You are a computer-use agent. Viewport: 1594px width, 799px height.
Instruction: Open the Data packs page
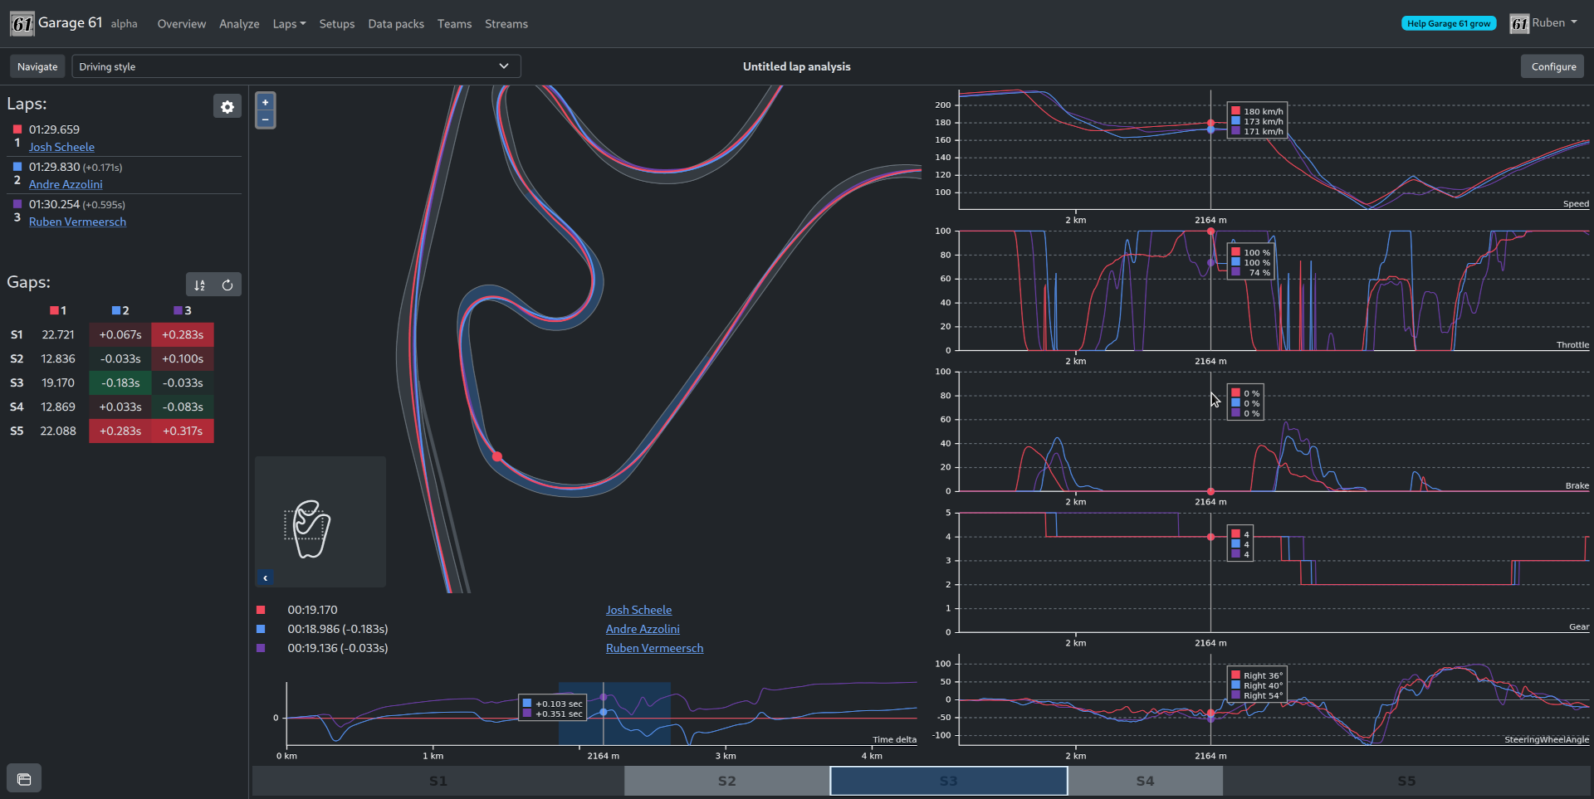pyautogui.click(x=396, y=24)
